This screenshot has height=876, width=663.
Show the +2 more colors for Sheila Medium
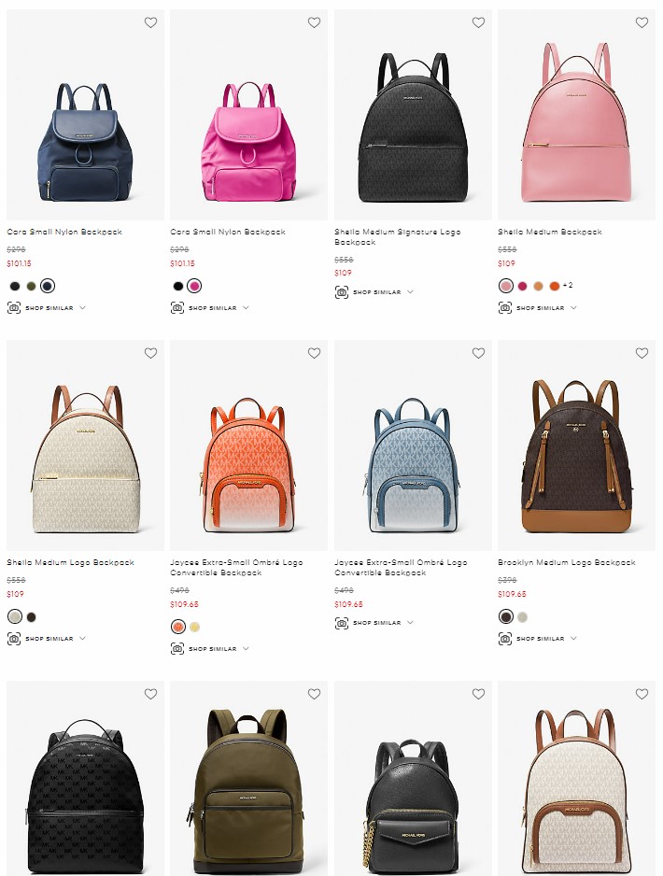[568, 286]
